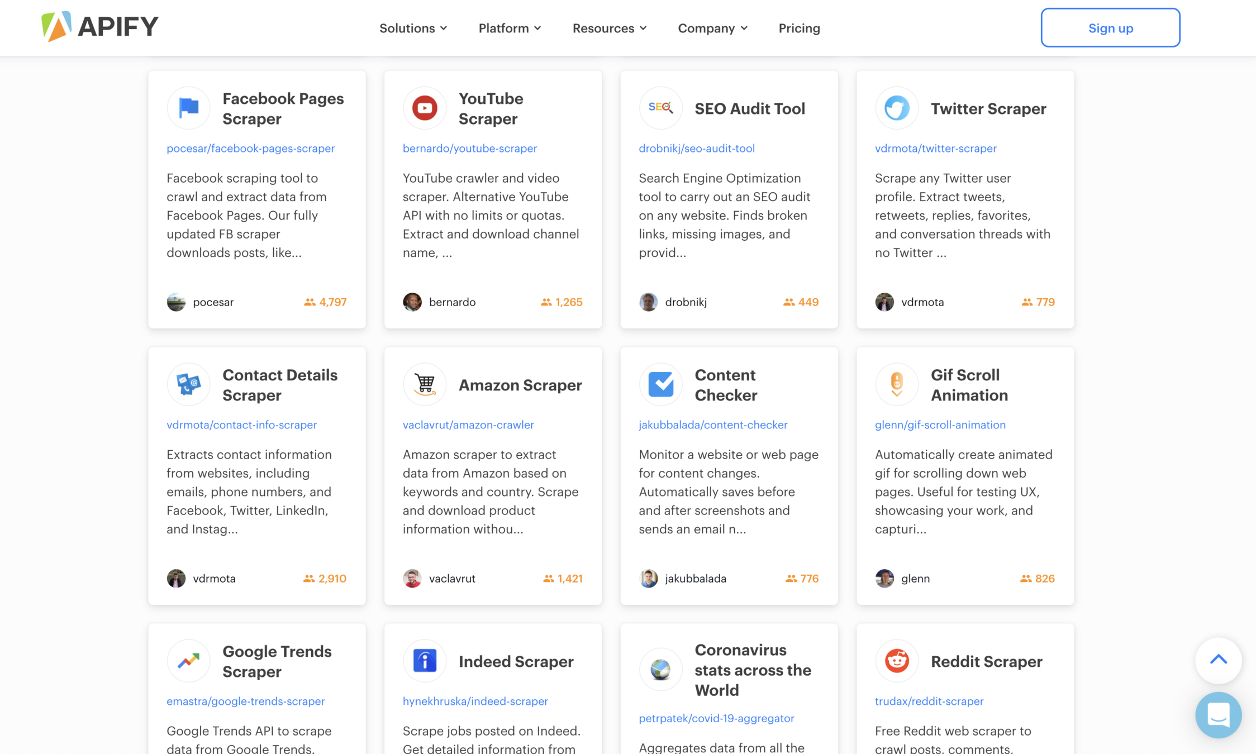The width and height of the screenshot is (1256, 754).
Task: Click the Apify logo in the header
Action: (x=100, y=26)
